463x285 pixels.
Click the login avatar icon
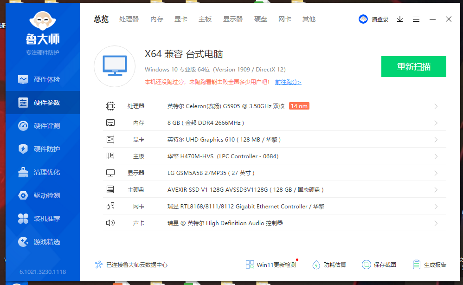tap(363, 19)
